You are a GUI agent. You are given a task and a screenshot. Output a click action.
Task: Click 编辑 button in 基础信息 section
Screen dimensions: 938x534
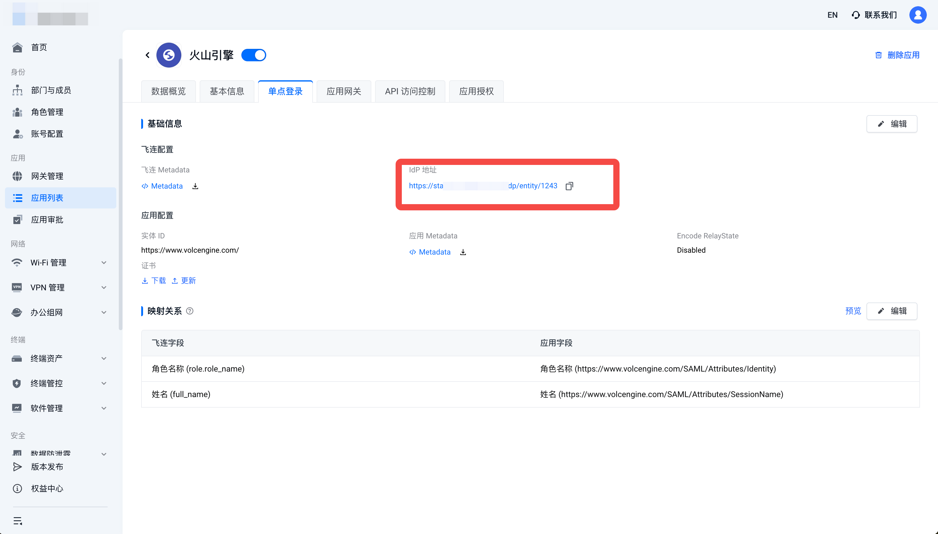[x=892, y=124]
